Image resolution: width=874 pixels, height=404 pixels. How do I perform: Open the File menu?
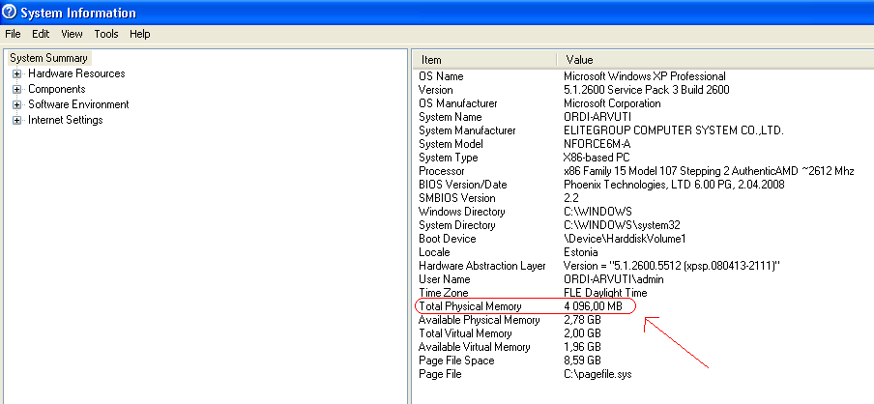pos(13,34)
